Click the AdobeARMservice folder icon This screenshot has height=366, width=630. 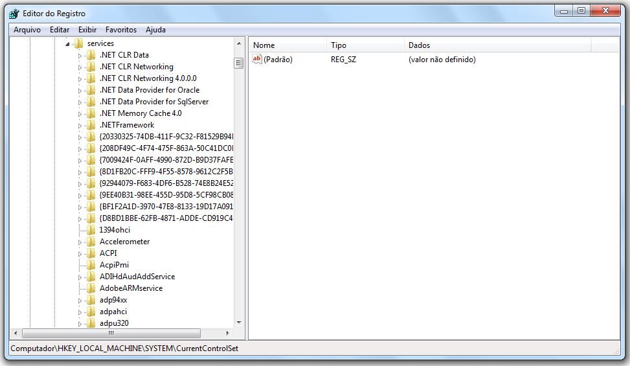pyautogui.click(x=91, y=288)
